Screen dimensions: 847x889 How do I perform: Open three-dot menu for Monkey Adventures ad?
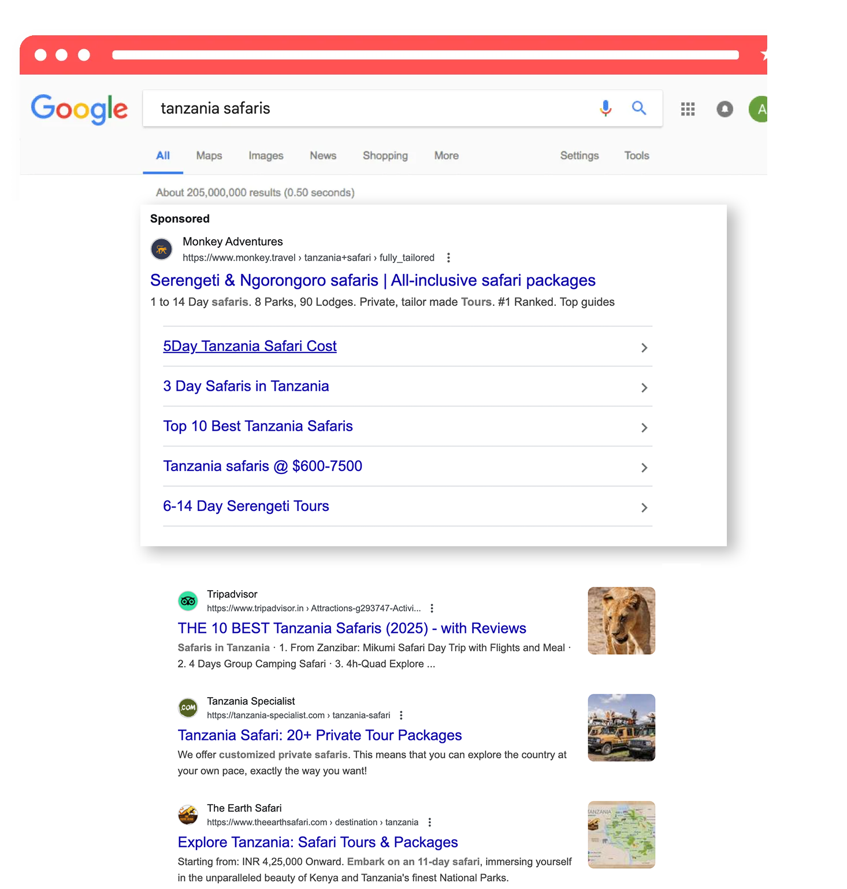pos(448,258)
